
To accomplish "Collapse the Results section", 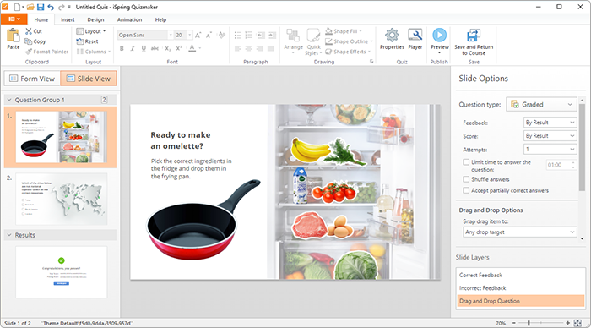I will pos(9,235).
